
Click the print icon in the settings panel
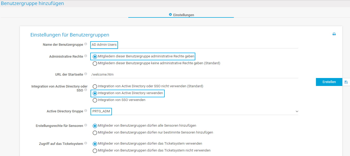tap(334, 34)
